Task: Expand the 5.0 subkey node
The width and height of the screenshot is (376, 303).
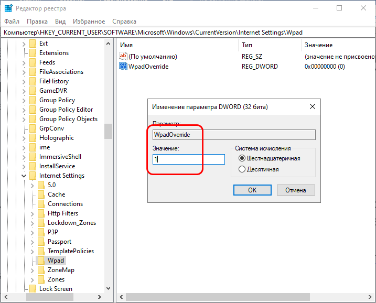Action: click(x=33, y=186)
